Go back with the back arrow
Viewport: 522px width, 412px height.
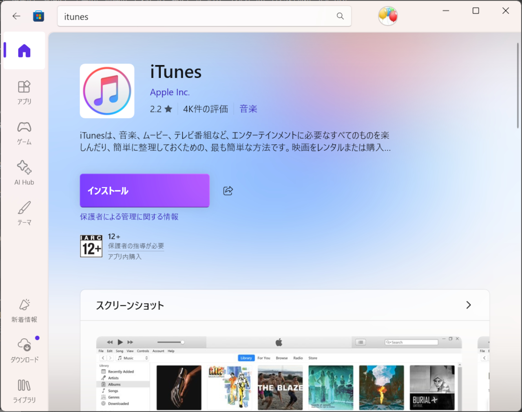(16, 16)
